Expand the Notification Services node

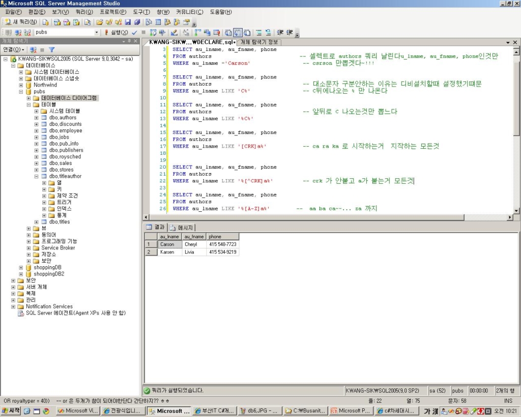pyautogui.click(x=13, y=307)
